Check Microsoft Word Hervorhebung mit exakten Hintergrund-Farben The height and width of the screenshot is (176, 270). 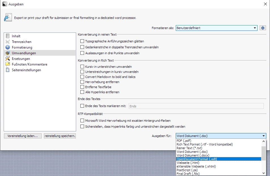click(82, 120)
